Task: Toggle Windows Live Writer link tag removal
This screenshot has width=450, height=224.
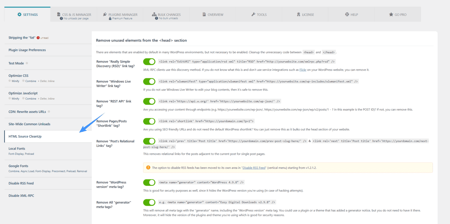Action: pyautogui.click(x=149, y=81)
